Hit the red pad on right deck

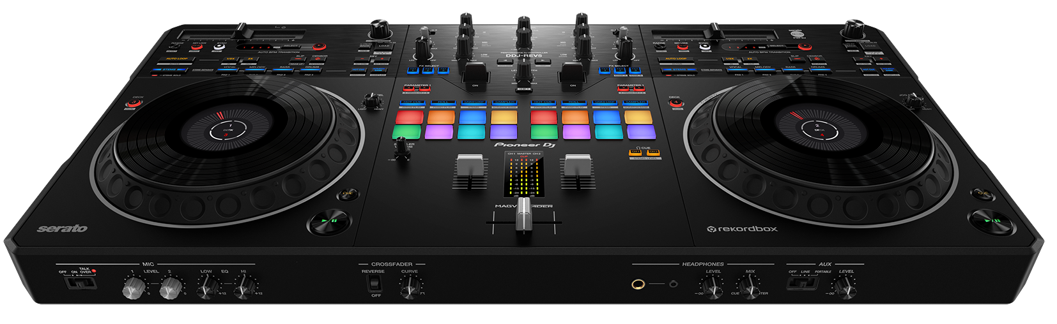[544, 117]
